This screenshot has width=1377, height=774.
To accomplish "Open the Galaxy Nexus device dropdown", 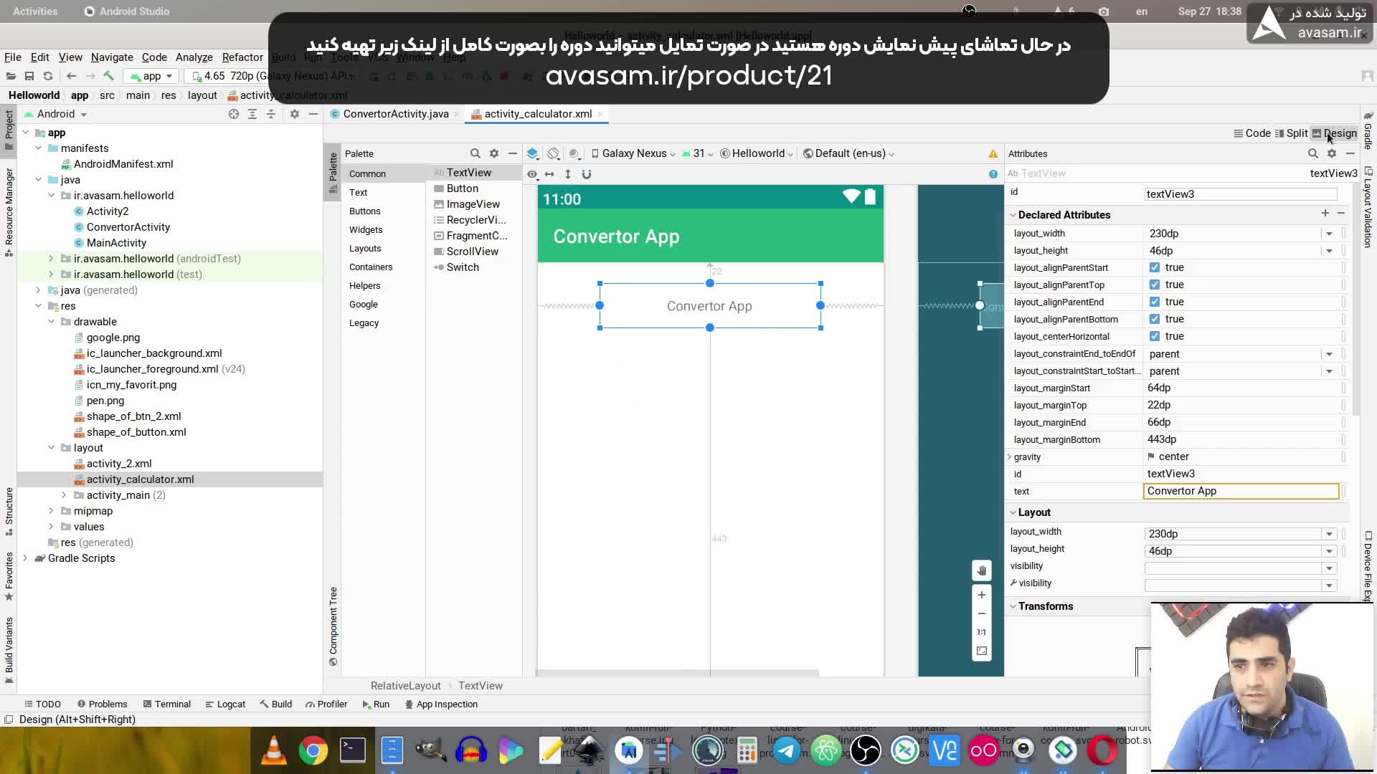I will (633, 153).
